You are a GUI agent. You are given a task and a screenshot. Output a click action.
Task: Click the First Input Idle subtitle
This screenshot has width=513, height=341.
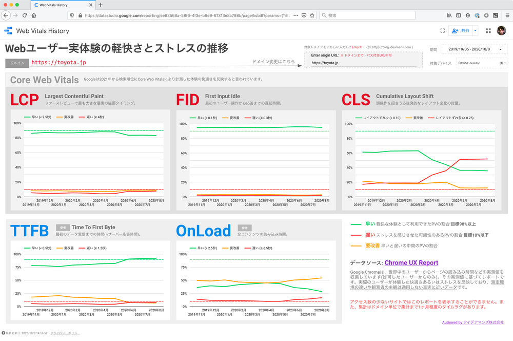point(223,97)
